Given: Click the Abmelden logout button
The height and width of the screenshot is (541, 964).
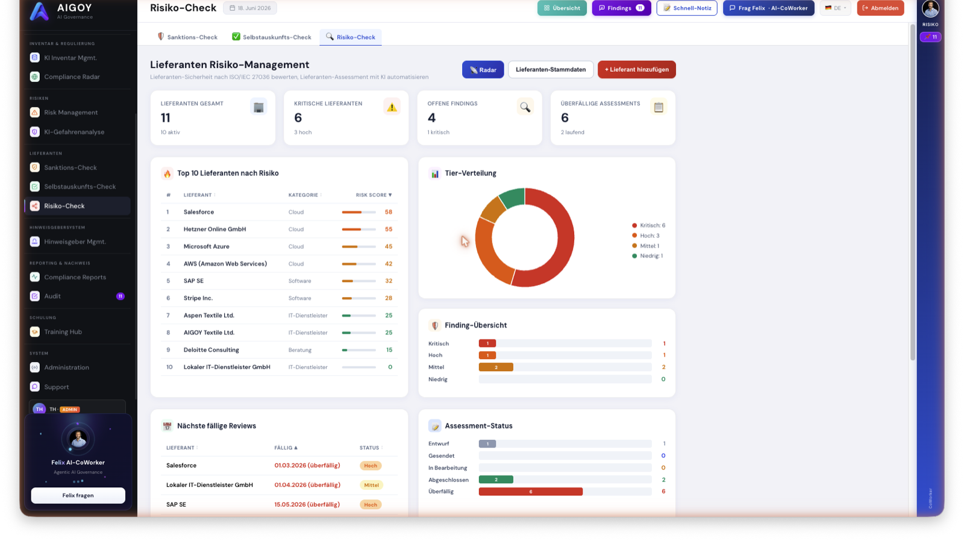Looking at the screenshot, I should pos(880,8).
